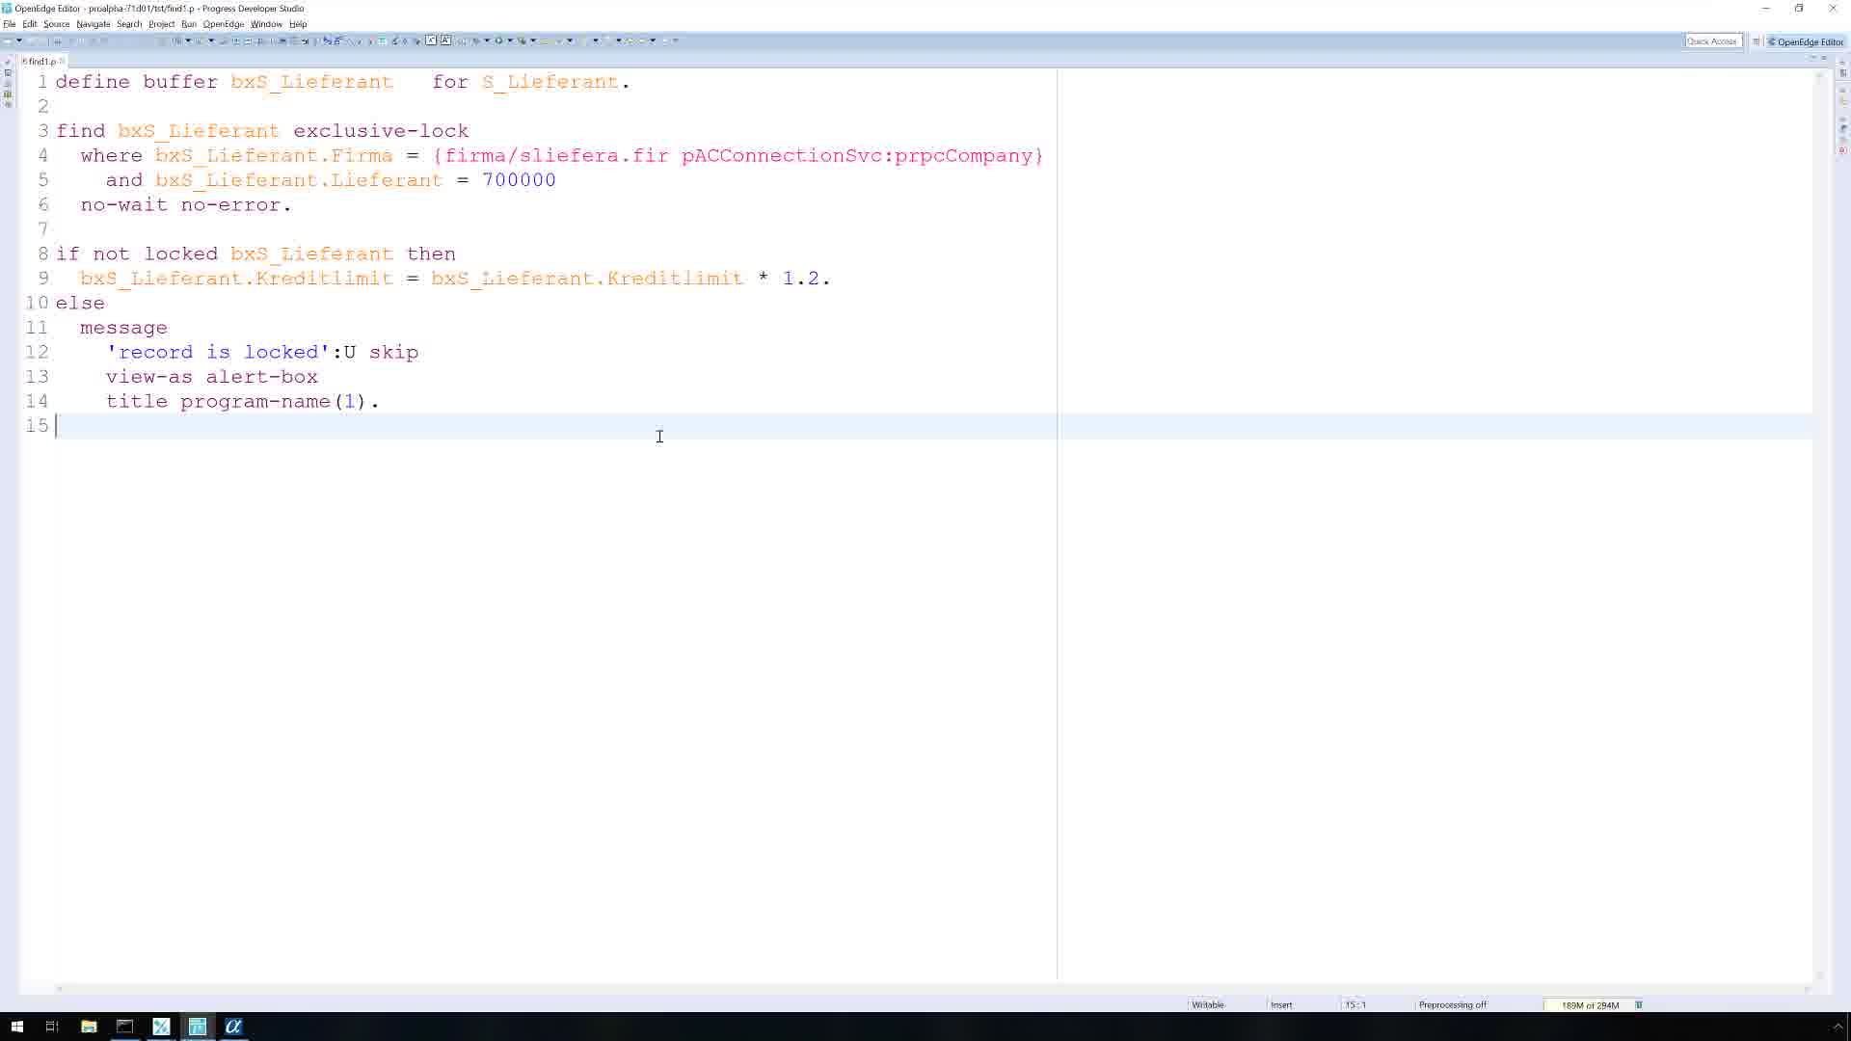1851x1041 pixels.
Task: Click the Insert mode status indicator
Action: [x=1281, y=1004]
